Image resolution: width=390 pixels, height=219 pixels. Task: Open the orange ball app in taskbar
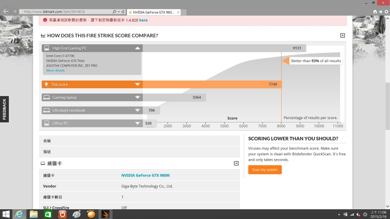pos(91,214)
